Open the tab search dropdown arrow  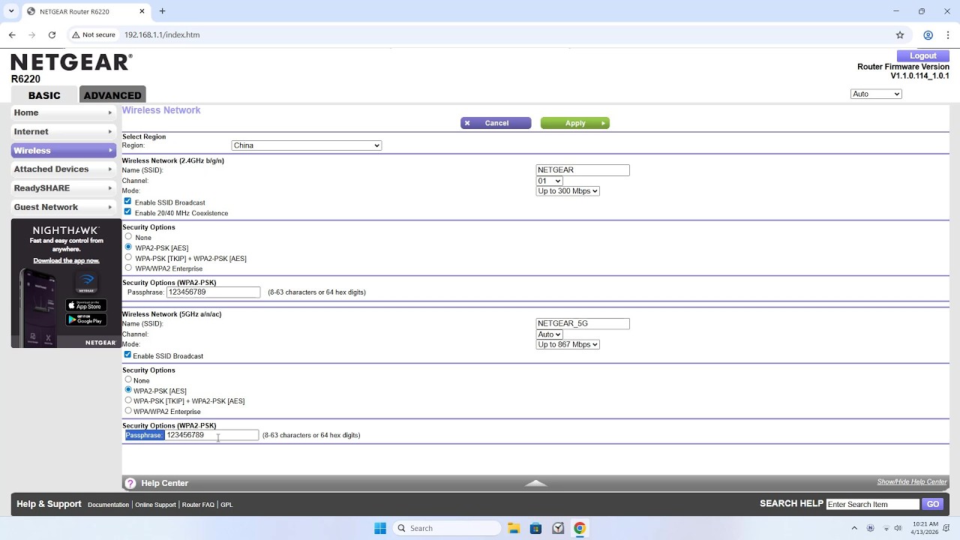pyautogui.click(x=10, y=11)
